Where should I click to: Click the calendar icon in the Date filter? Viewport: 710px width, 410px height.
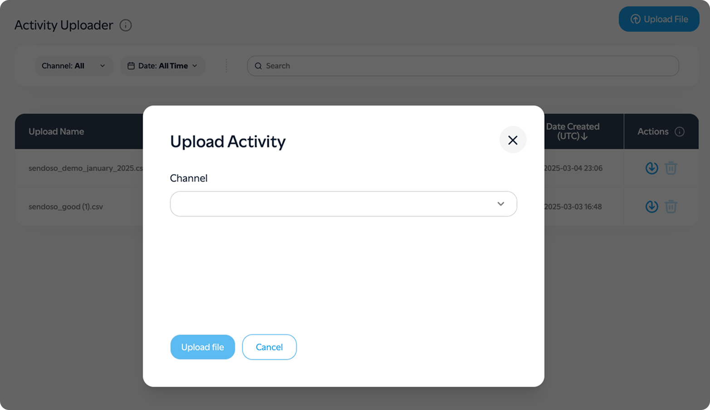tap(131, 66)
